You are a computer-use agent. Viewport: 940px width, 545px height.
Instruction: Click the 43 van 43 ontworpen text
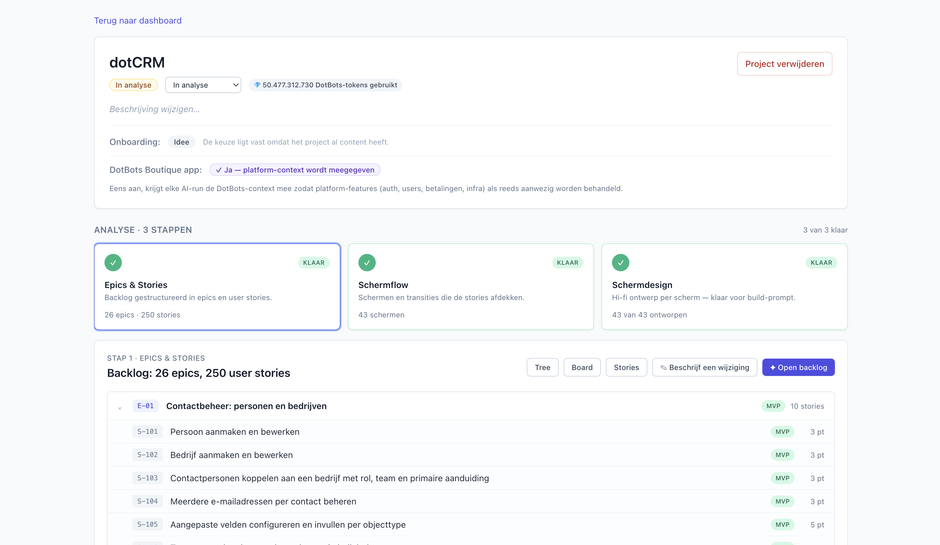(649, 315)
